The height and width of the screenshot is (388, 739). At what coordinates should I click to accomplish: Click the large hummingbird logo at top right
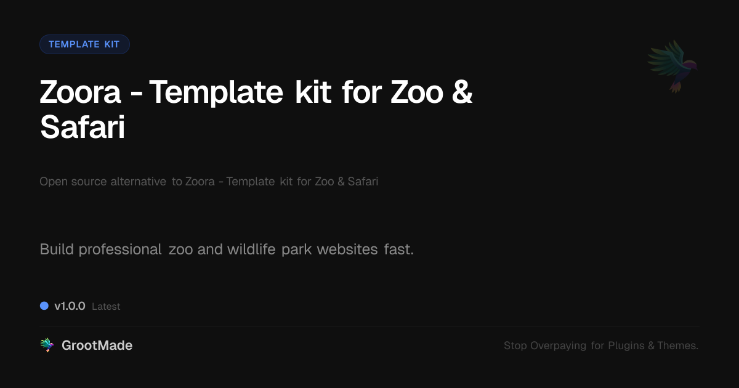pyautogui.click(x=672, y=66)
